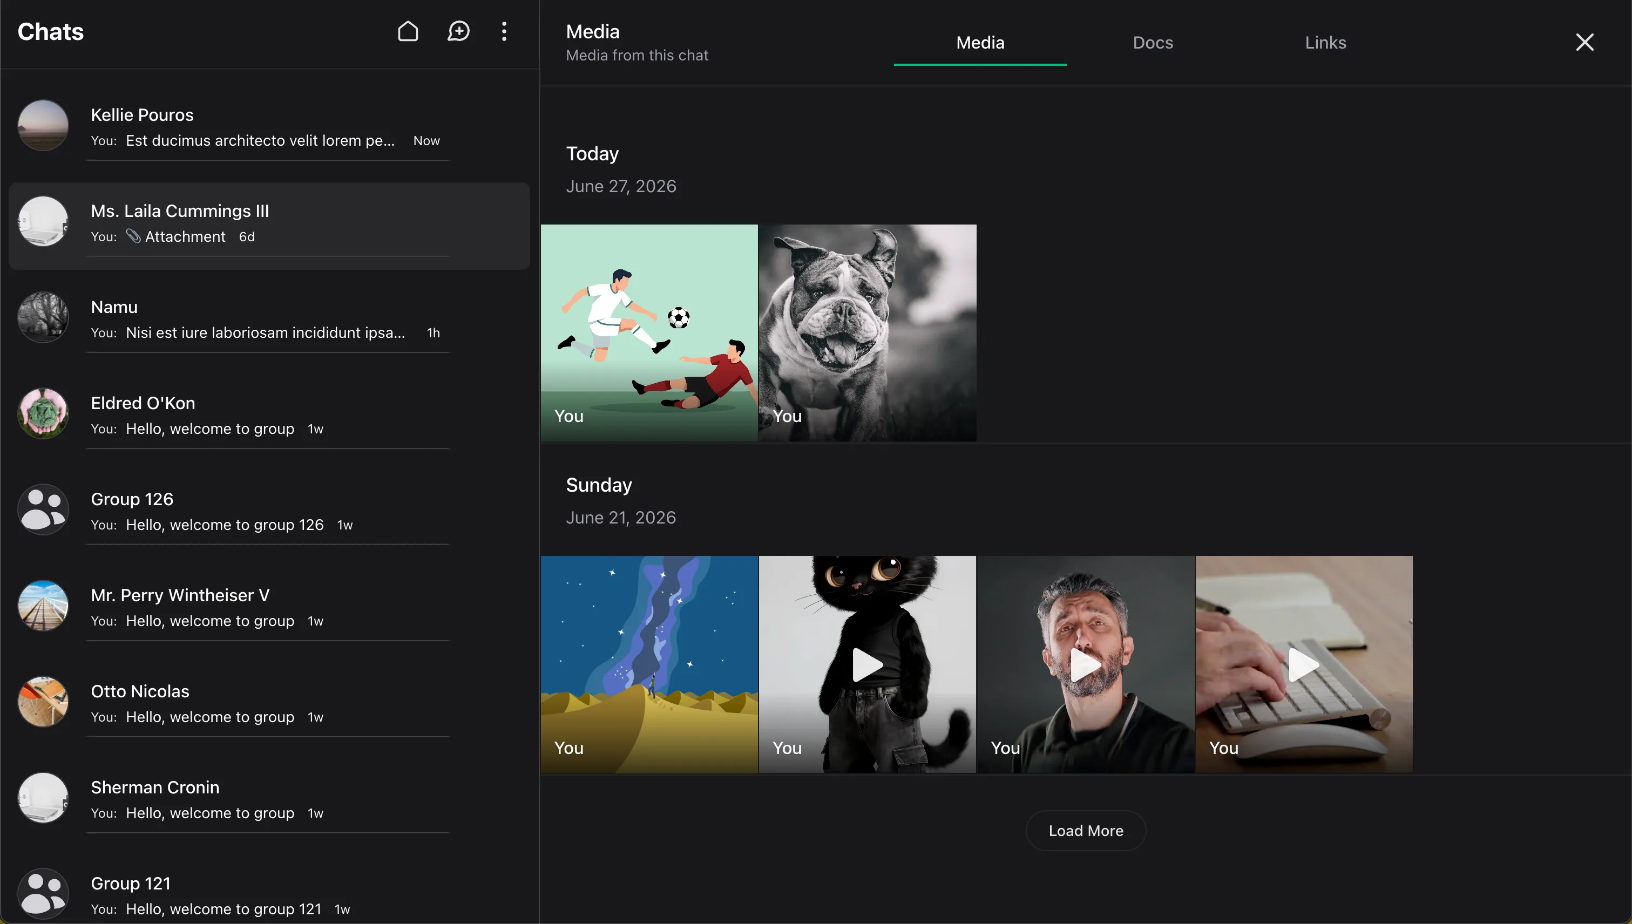Play the black cat video
The image size is (1632, 924).
tap(867, 664)
